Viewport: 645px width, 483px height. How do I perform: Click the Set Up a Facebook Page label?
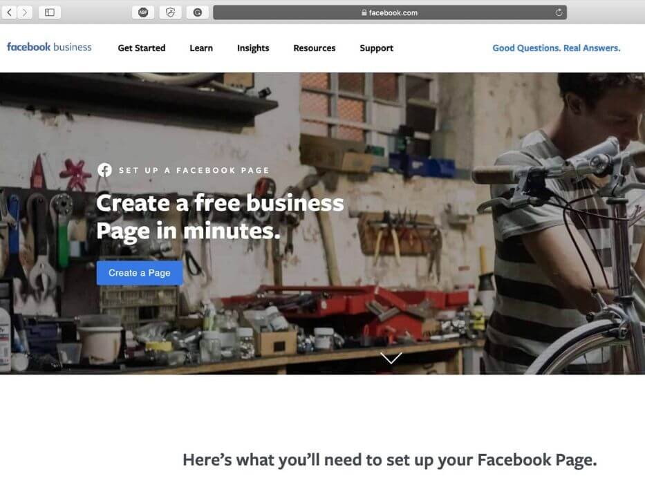click(194, 170)
